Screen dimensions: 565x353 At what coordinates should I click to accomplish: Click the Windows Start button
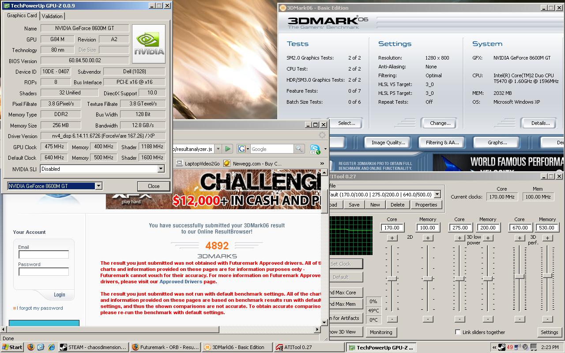[12, 347]
